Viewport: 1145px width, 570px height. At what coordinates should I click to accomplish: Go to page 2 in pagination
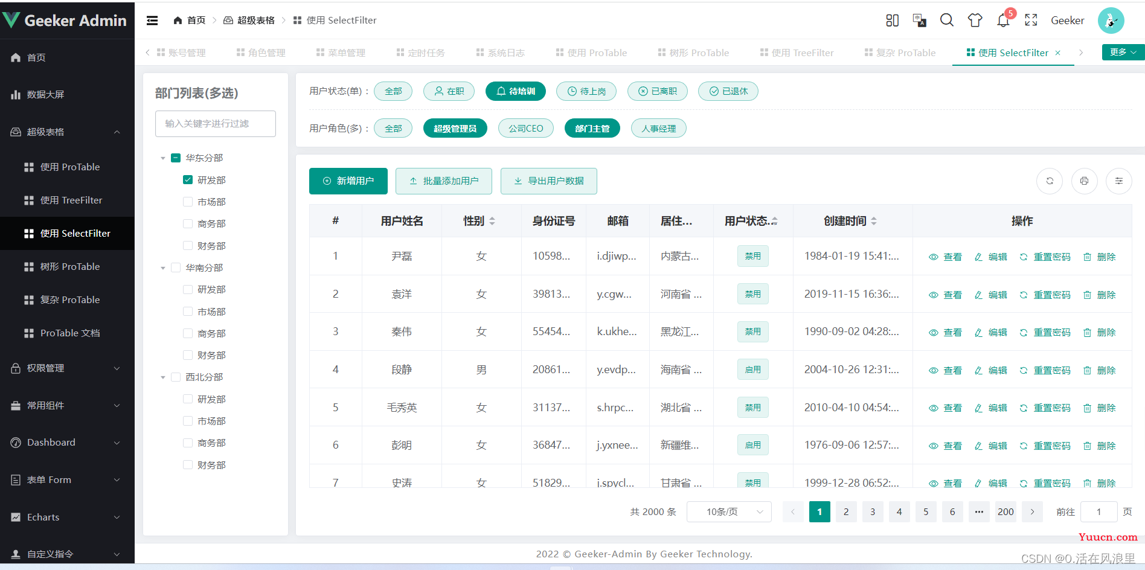[846, 512]
